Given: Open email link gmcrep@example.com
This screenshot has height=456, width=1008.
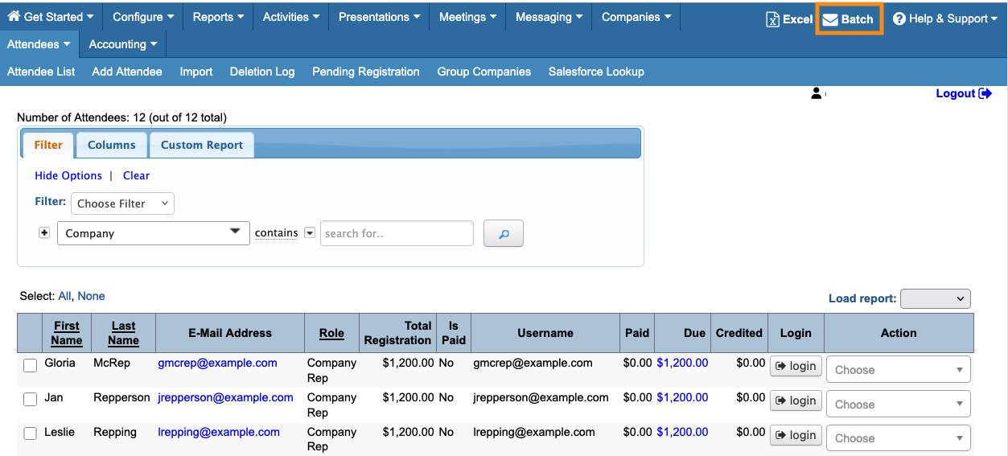Looking at the screenshot, I should 217,363.
